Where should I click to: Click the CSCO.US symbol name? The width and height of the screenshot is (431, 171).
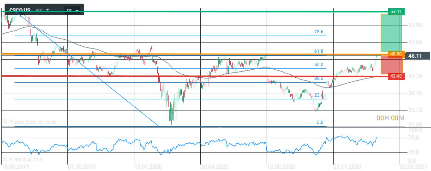tap(20, 10)
